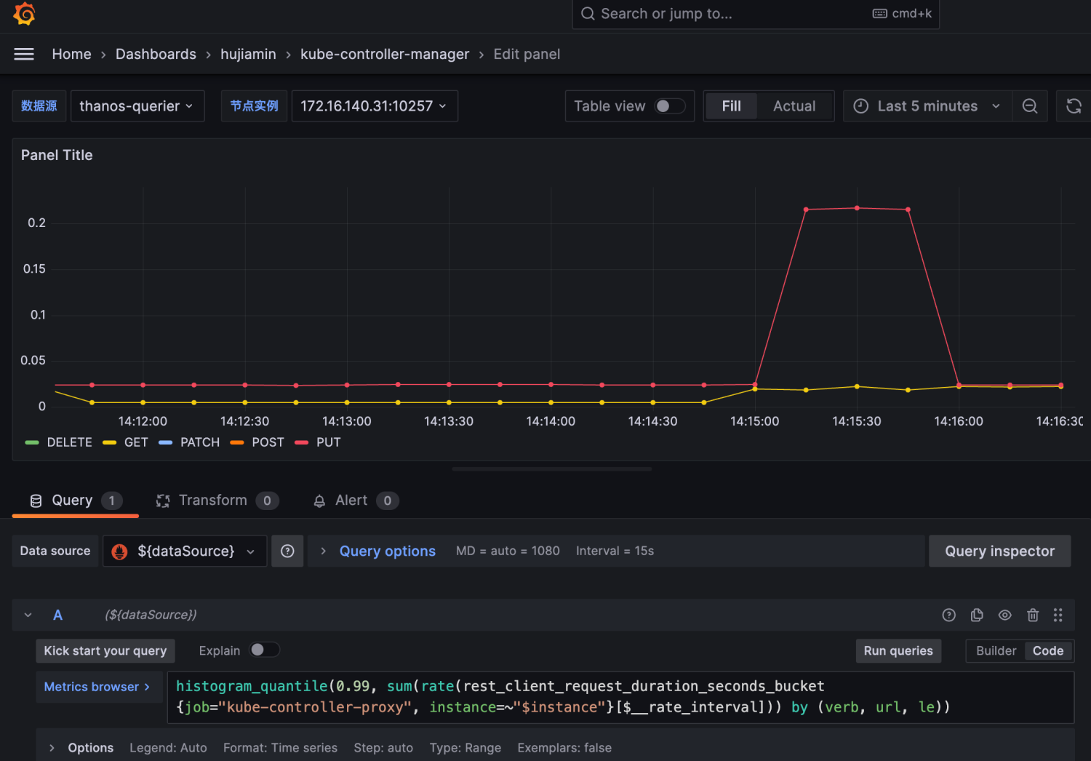
Task: Click the zoom out time range icon
Action: point(1030,106)
